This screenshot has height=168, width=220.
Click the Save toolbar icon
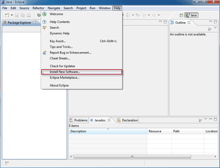click(17, 15)
